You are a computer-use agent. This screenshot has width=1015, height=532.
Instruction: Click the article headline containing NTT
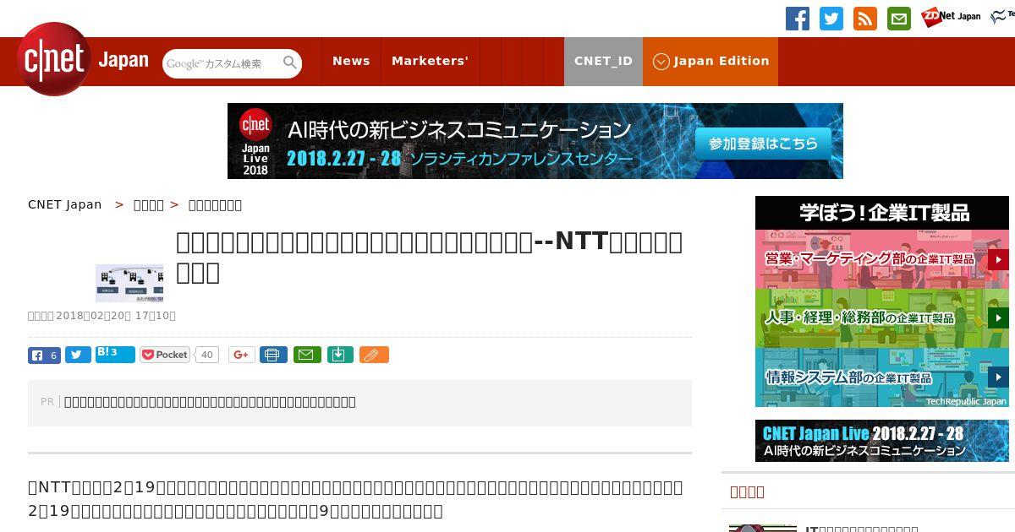429,257
